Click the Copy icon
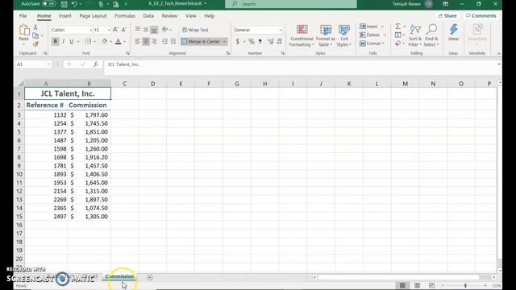Image resolution: width=516 pixels, height=290 pixels. (x=35, y=35)
